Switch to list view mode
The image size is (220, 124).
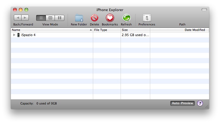point(41,18)
